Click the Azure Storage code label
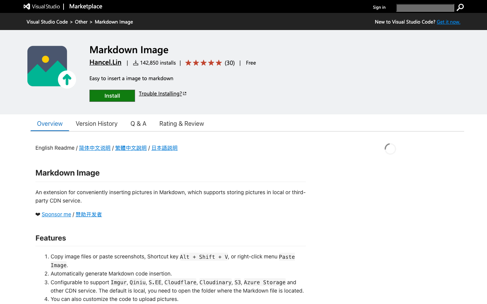Screen dimensions: 487x304 265,282
